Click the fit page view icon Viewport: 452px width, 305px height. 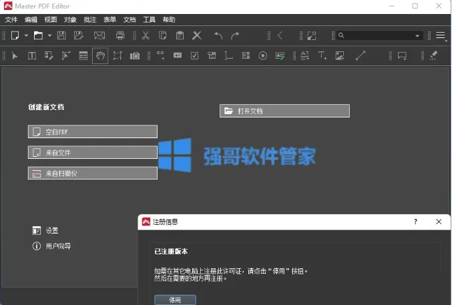coord(312,35)
